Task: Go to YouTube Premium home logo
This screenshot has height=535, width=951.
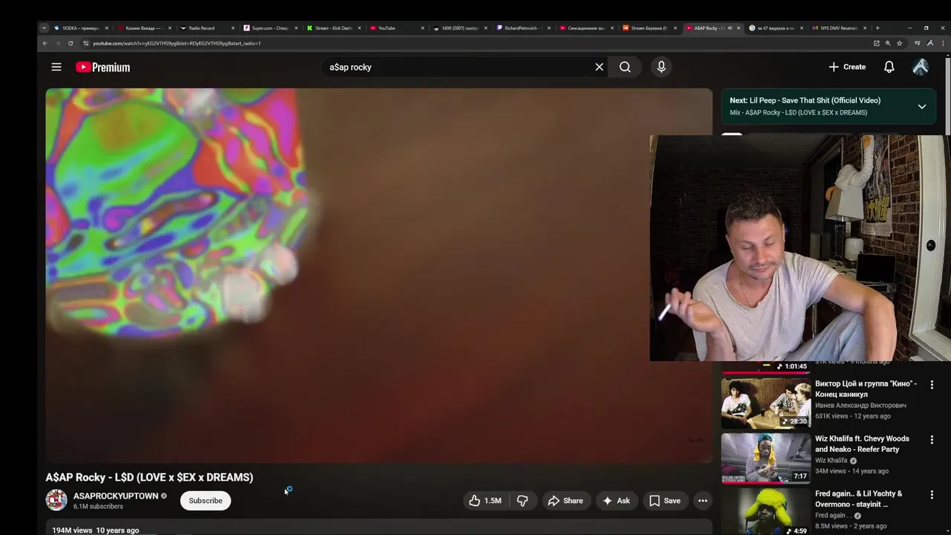Action: click(x=103, y=67)
